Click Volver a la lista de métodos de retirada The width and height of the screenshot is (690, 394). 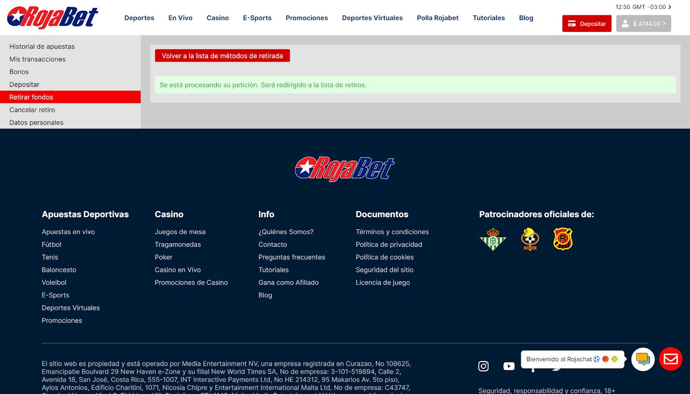click(x=222, y=56)
